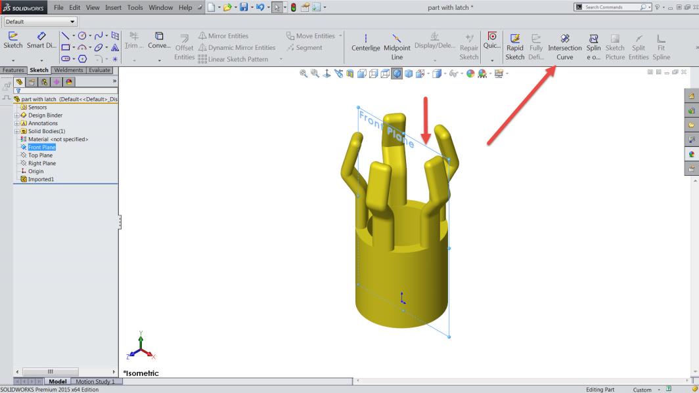Expand the Solid Bodies(1) node
The image size is (699, 393).
point(16,131)
